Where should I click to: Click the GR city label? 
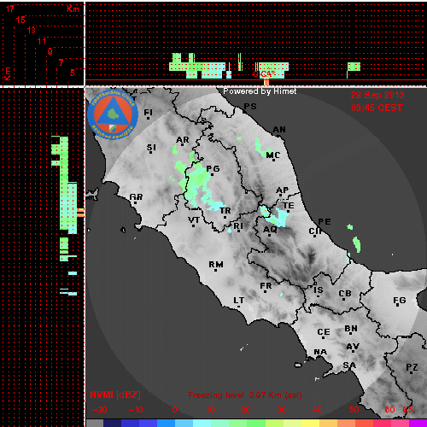(x=136, y=197)
